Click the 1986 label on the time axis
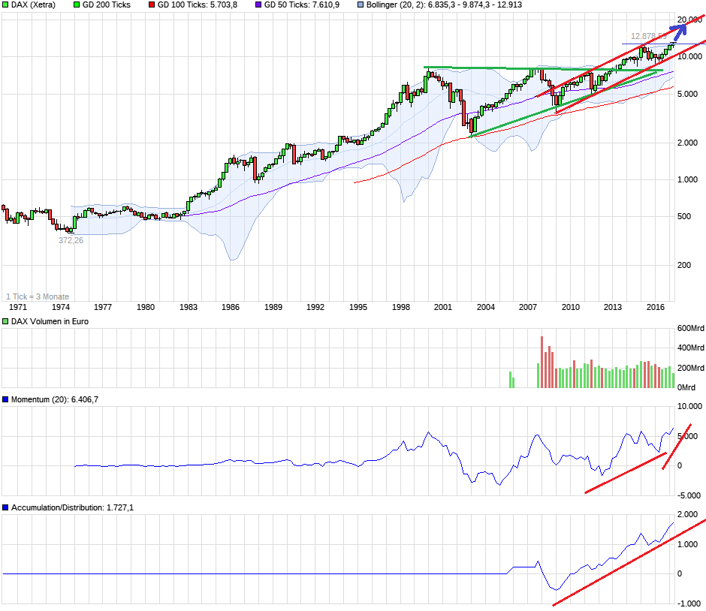 [x=230, y=307]
